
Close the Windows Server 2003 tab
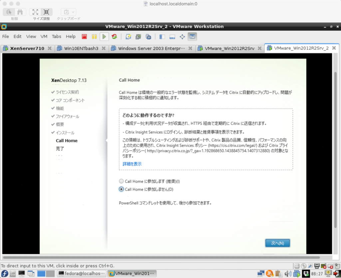190,48
